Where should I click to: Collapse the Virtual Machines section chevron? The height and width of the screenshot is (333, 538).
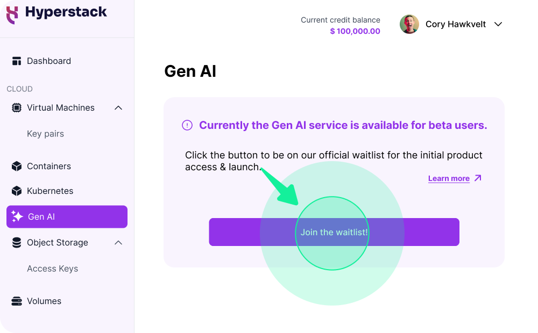click(x=118, y=108)
